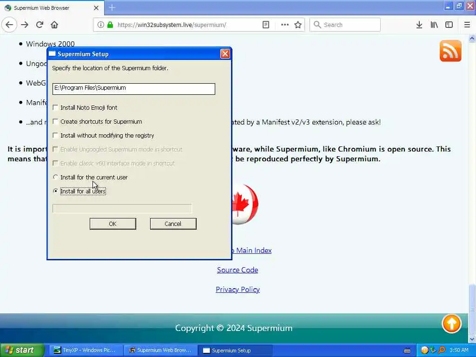Open the downloads panel
Screen dimensions: 476x357
tap(419, 25)
